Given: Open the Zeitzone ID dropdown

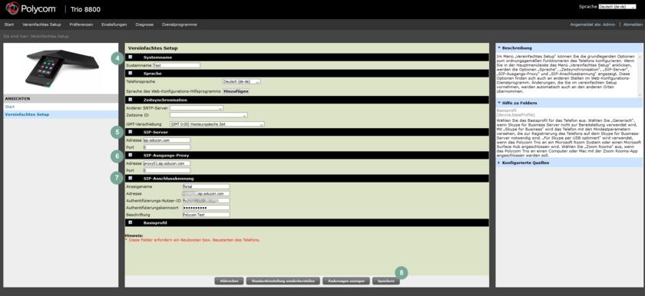Looking at the screenshot, I should coord(209,115).
